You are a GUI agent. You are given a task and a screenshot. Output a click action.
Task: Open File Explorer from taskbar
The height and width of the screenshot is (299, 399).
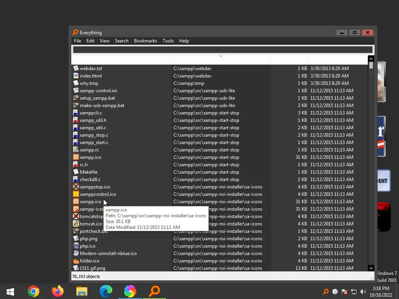82,291
